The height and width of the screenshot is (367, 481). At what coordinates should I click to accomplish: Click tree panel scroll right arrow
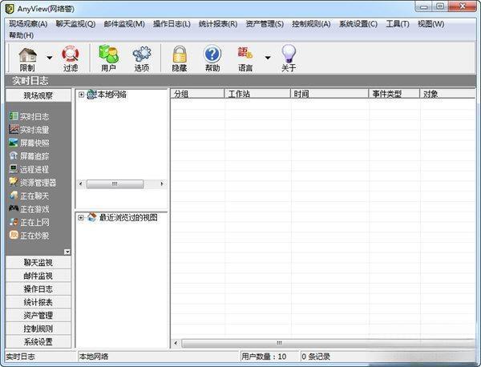click(162, 184)
